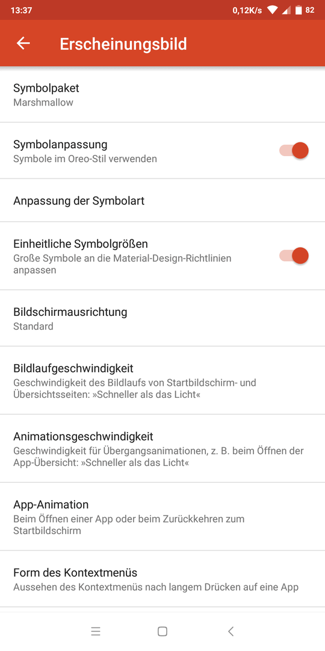Tap the Android home square icon
Viewport: 325px width, 651px height.
(x=162, y=632)
